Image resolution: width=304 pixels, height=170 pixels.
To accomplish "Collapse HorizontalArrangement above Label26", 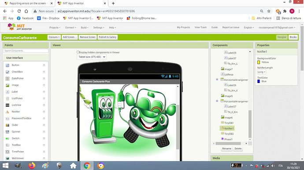I will pos(217,80).
